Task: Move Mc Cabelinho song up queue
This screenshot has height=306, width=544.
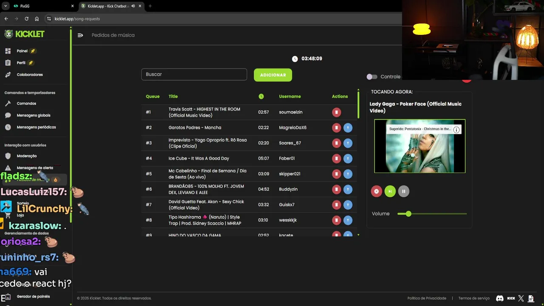Action: pyautogui.click(x=348, y=174)
